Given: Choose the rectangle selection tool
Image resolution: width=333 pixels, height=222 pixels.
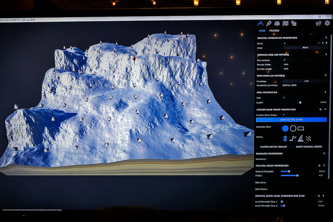Looking at the screenshot, I should point(301,128).
